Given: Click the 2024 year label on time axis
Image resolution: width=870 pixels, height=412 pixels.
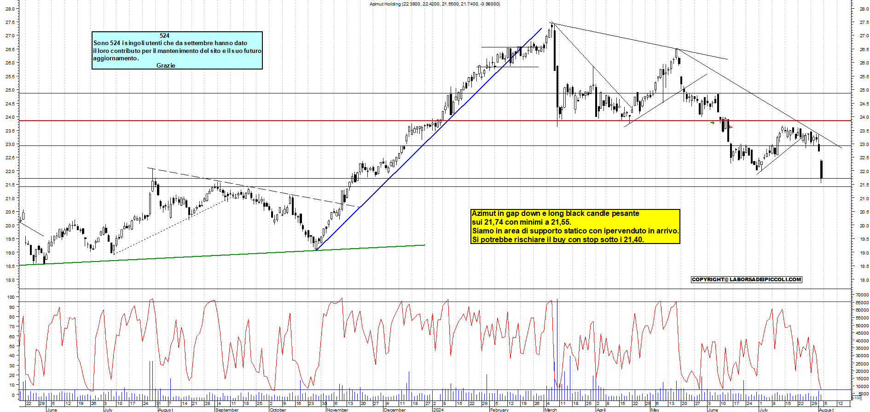Looking at the screenshot, I should coord(439,410).
